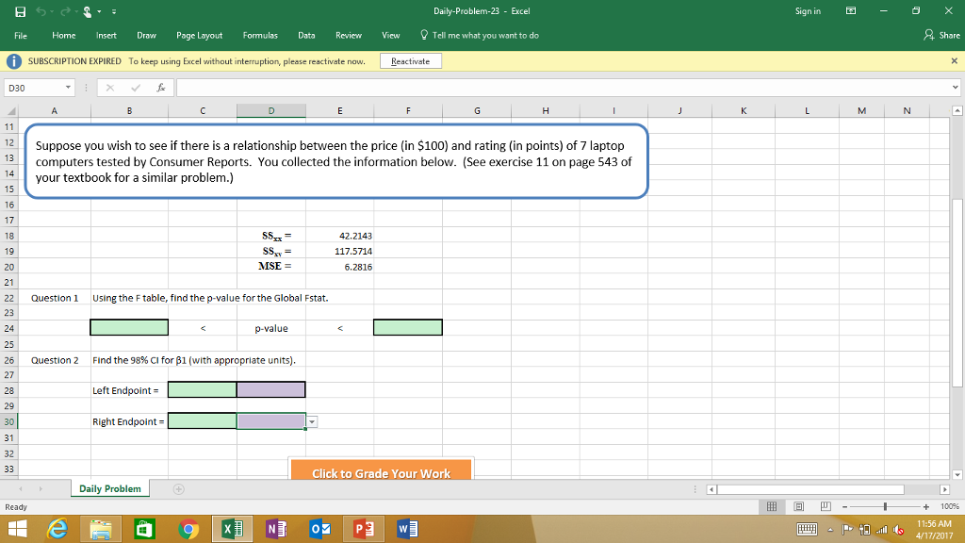Viewport: 965px width, 543px height.
Task: Click the Reactivate button
Action: 410,61
